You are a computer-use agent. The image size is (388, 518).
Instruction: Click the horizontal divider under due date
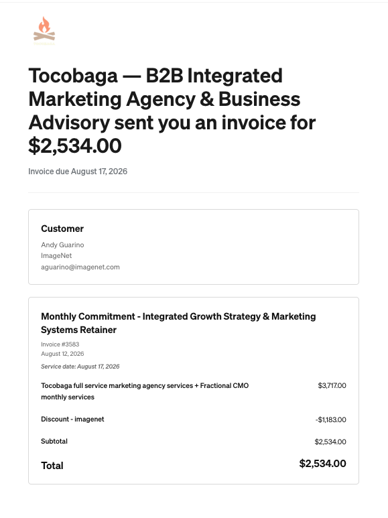[x=194, y=192]
